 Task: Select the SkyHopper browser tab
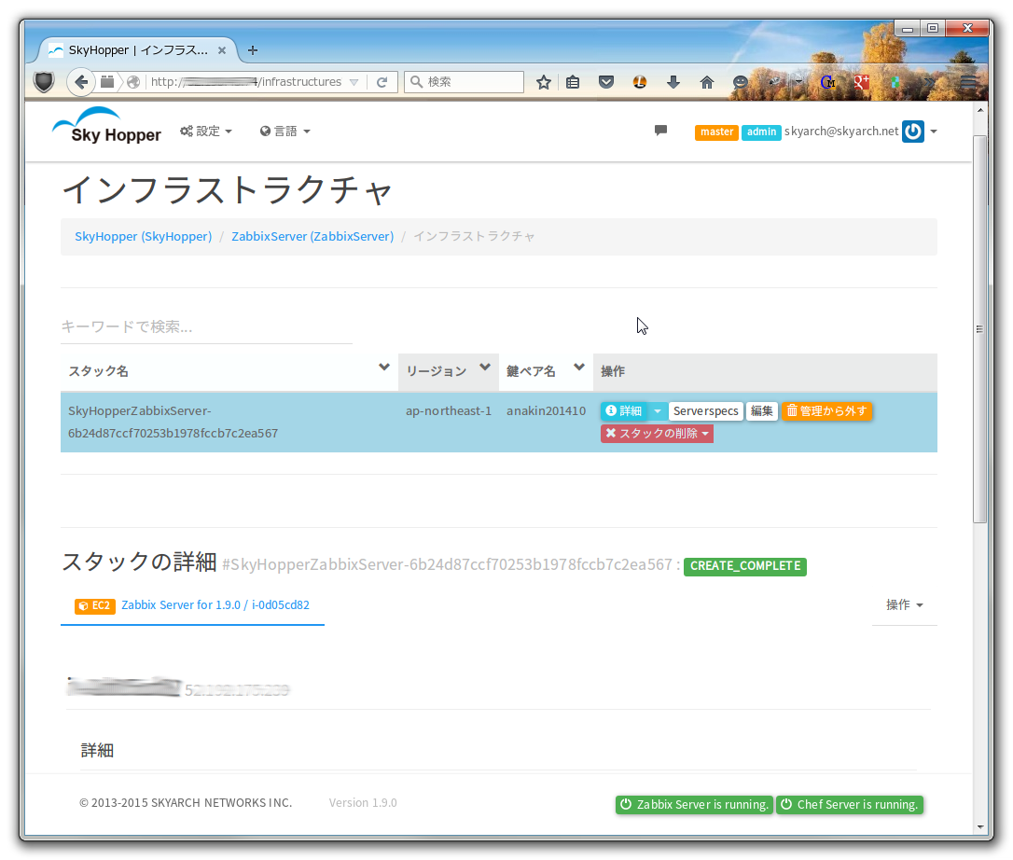[x=138, y=49]
